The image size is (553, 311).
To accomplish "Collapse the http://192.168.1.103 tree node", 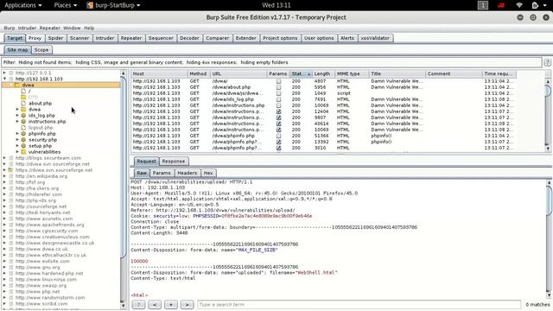I will (x=4, y=79).
